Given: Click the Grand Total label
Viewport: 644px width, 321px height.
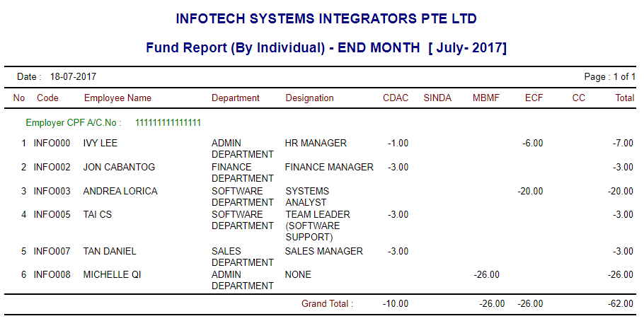Looking at the screenshot, I should pyautogui.click(x=327, y=304).
